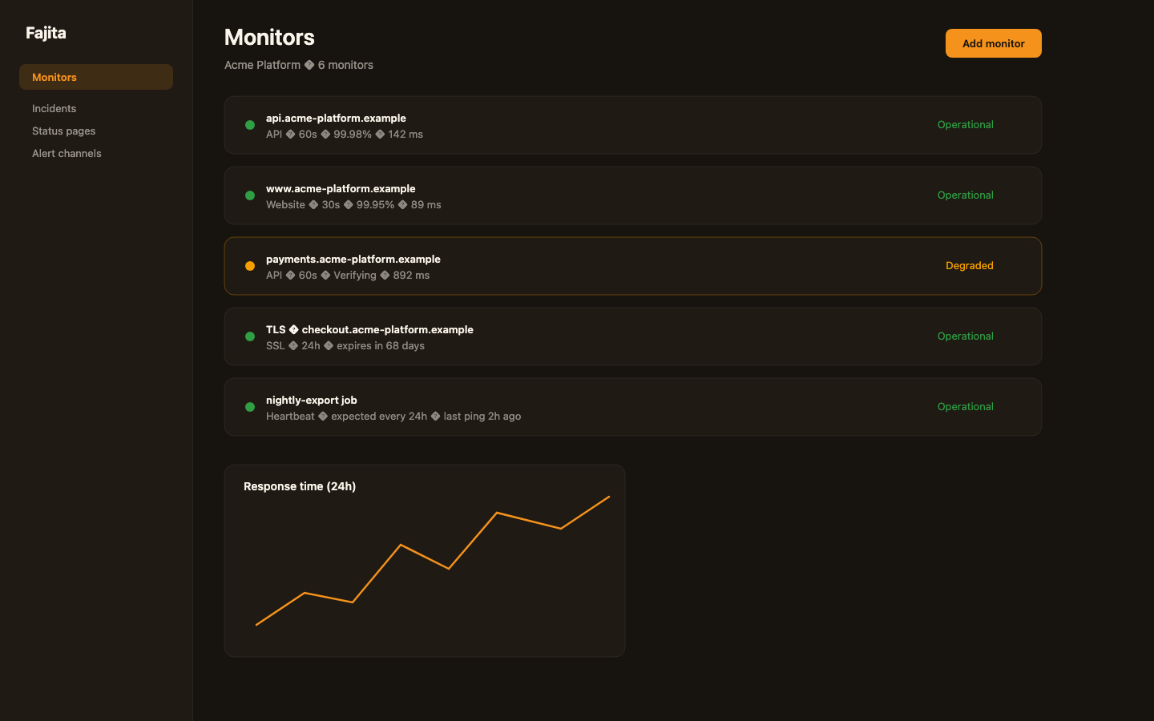Click the 'SSL 24h expires in 68 days' details
The height and width of the screenshot is (721, 1154).
345,346
